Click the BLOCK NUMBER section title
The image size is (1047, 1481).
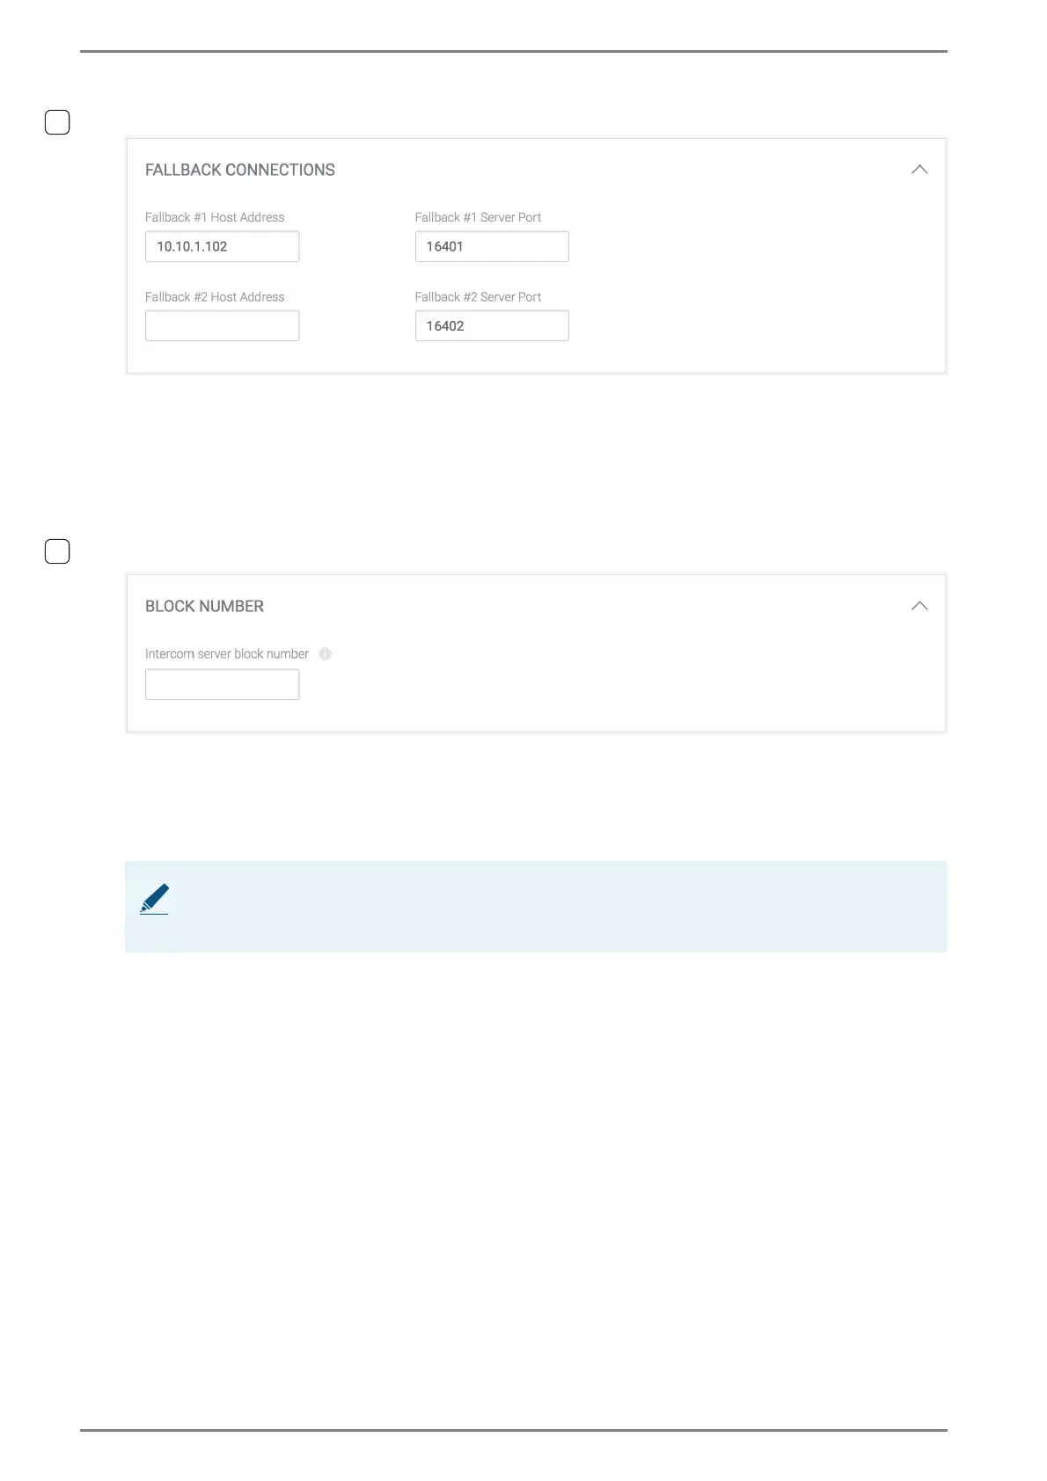coord(204,606)
